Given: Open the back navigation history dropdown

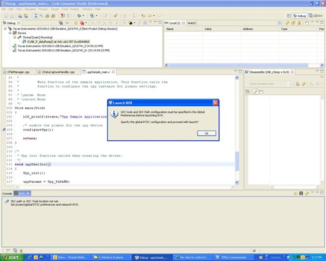Looking at the screenshot, I should (x=154, y=16).
